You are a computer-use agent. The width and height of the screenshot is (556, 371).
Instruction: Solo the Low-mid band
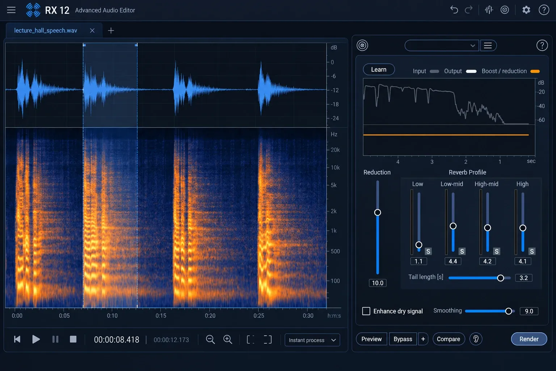(x=462, y=251)
